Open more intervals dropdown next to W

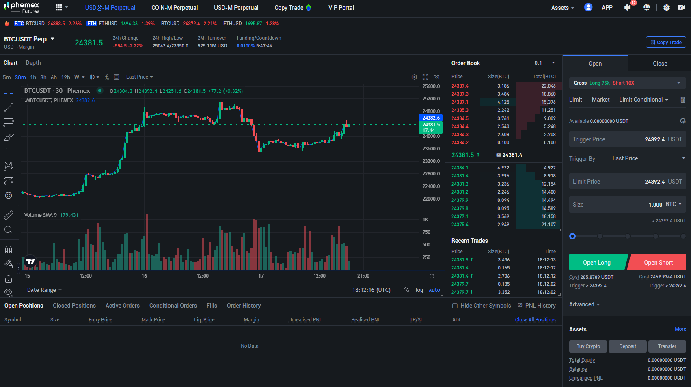pos(83,77)
